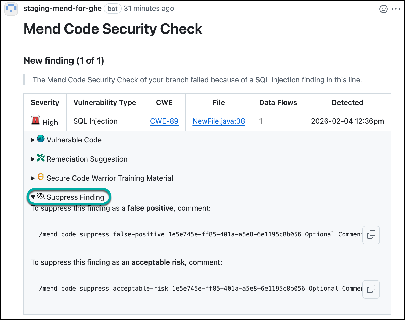Click the CWE column header
405x320 pixels.
164,102
